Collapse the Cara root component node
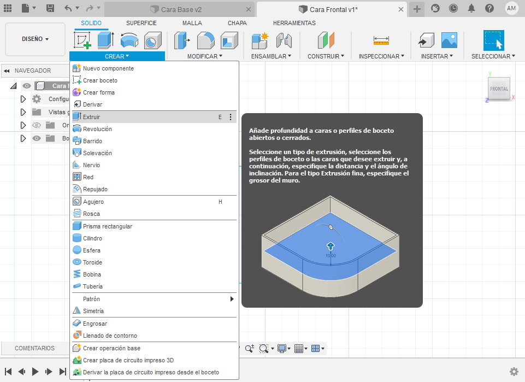This screenshot has width=525, height=382. coord(14,86)
